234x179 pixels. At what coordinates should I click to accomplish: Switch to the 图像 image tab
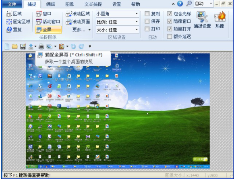[x=70, y=4]
